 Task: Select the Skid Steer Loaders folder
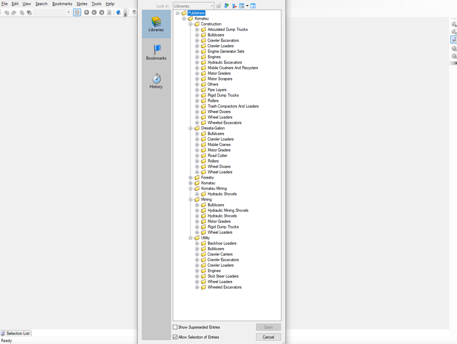(x=223, y=276)
